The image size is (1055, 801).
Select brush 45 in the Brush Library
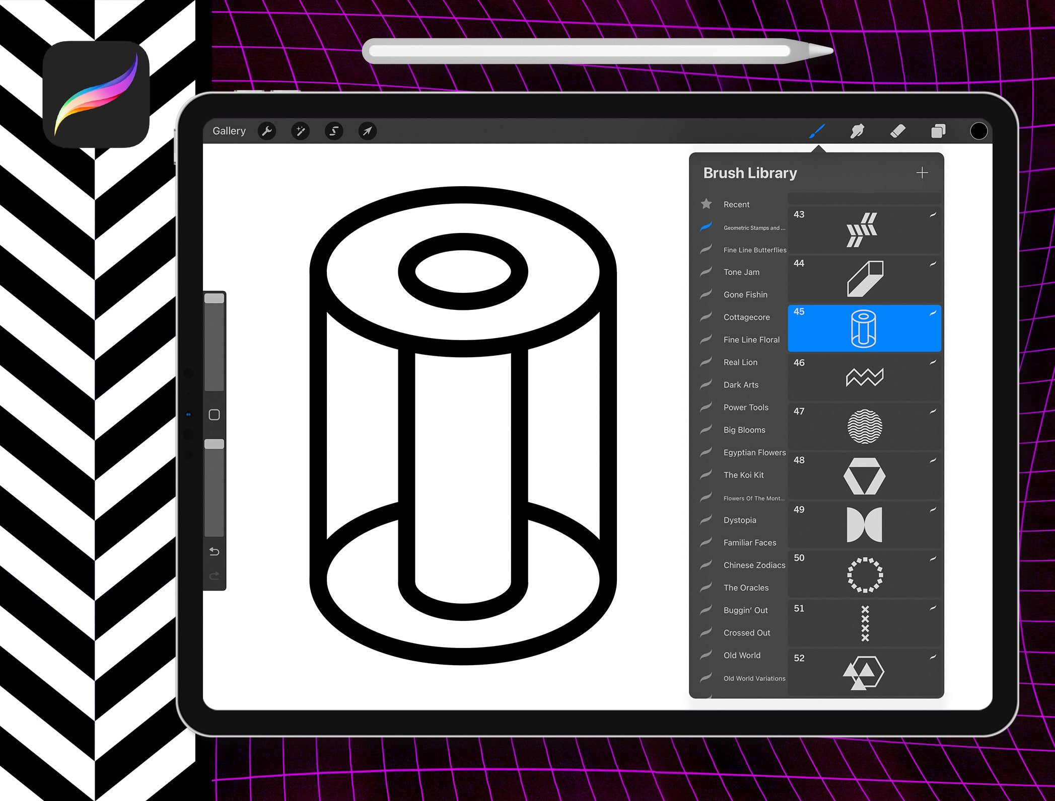tap(865, 328)
